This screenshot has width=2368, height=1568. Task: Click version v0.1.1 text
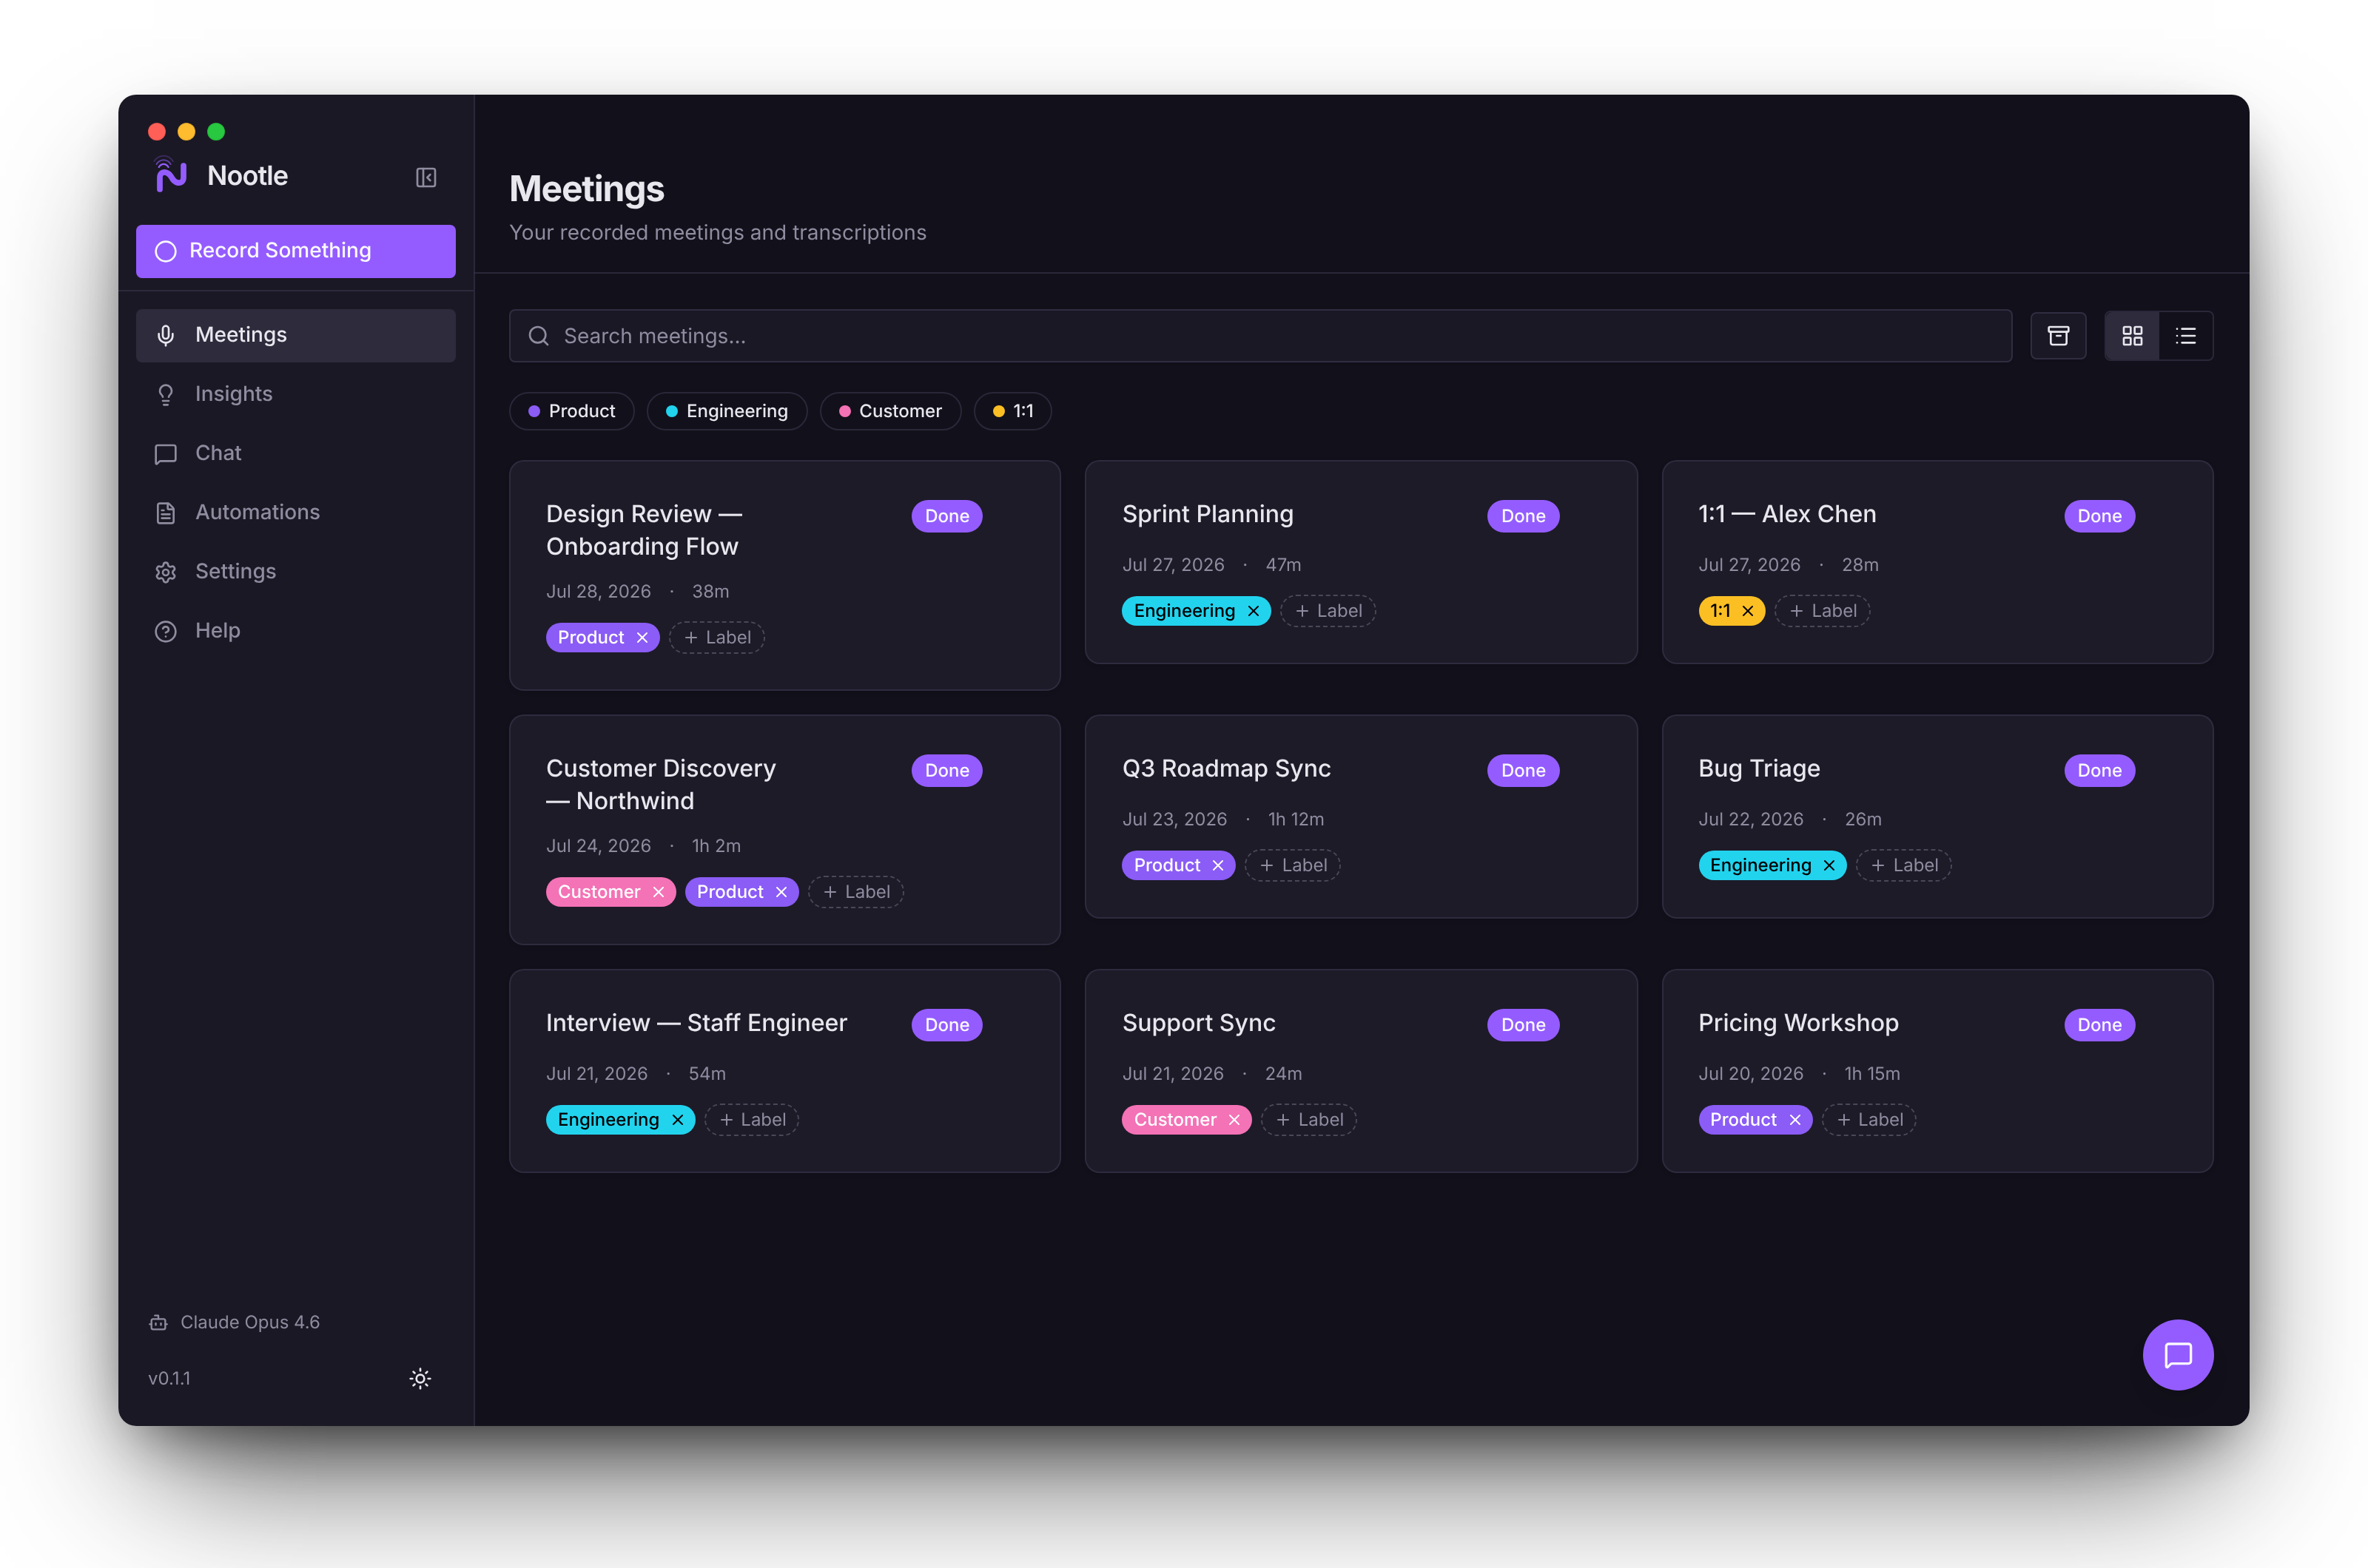(x=169, y=1378)
